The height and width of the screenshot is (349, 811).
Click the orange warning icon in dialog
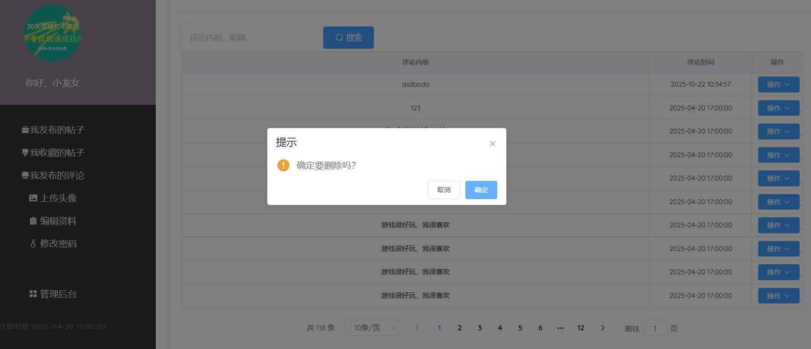(283, 165)
